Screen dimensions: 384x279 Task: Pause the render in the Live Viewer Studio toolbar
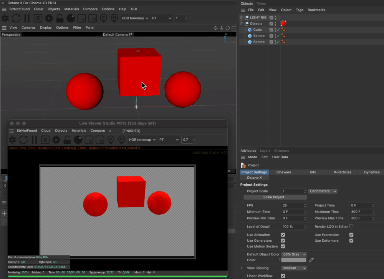[x=34, y=140]
